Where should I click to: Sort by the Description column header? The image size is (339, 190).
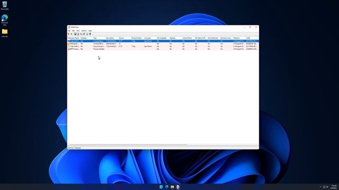(x=112, y=38)
